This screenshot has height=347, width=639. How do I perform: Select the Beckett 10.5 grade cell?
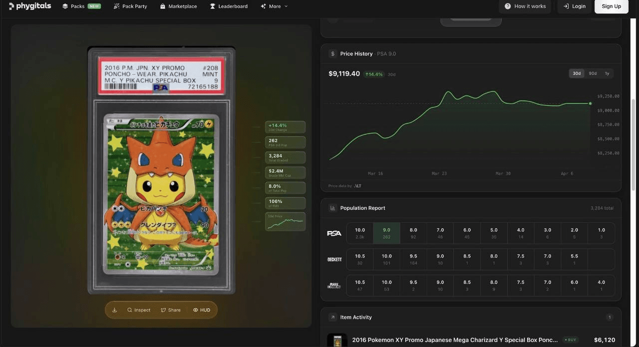(360, 260)
